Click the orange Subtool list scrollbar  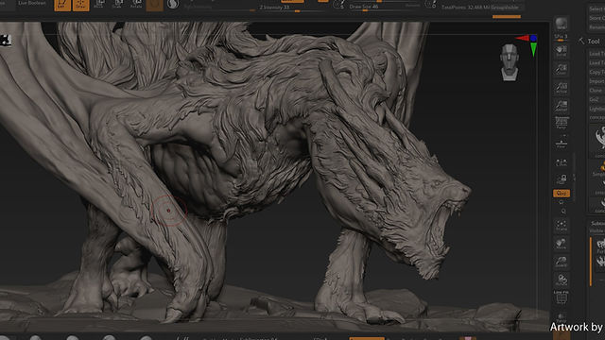(x=590, y=262)
